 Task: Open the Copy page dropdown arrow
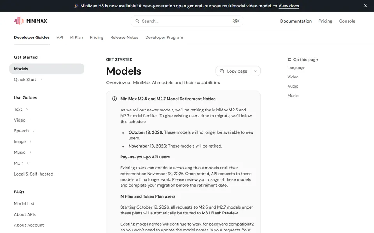pyautogui.click(x=256, y=71)
